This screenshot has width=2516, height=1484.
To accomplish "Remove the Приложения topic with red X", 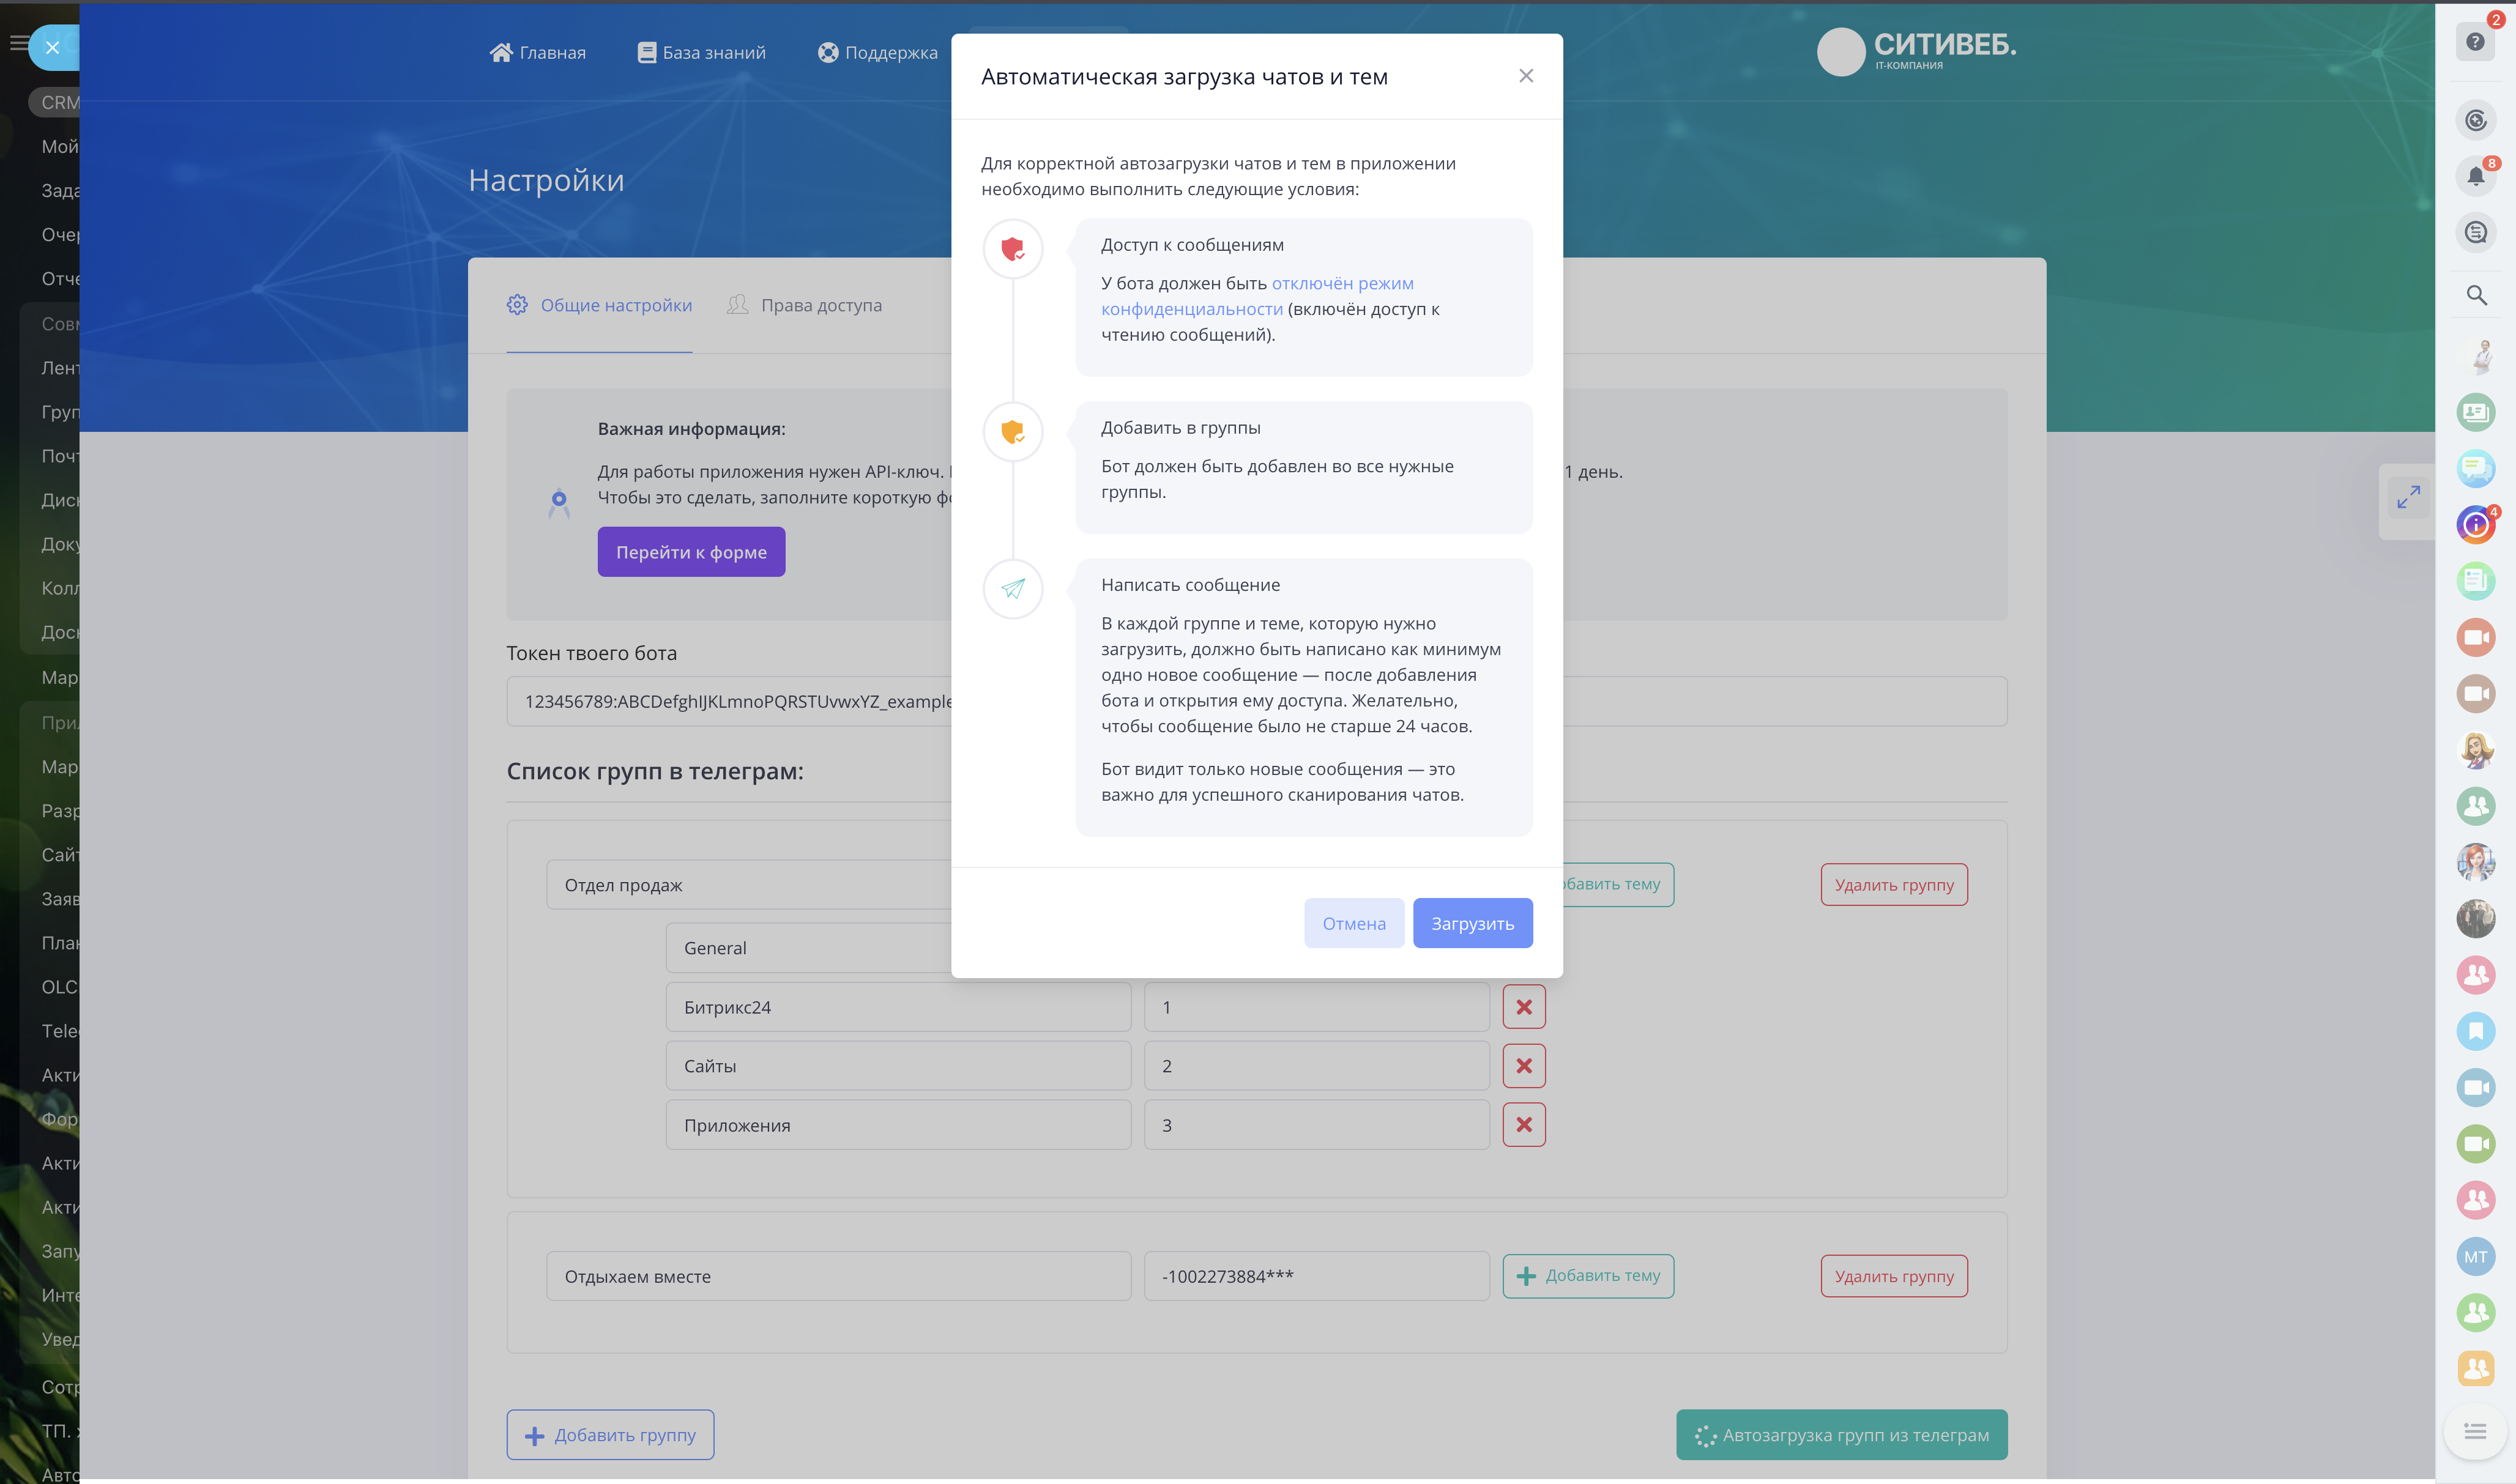I will (x=1523, y=1125).
